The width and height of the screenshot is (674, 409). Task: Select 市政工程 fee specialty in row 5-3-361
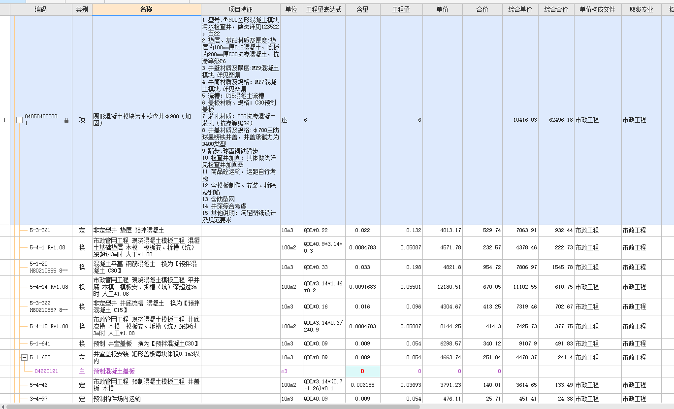coord(642,230)
